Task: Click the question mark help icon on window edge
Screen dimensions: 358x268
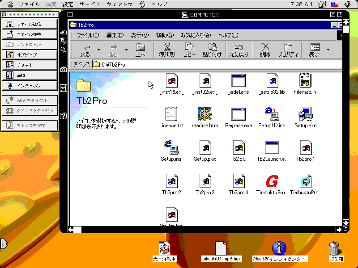Action: (63, 116)
